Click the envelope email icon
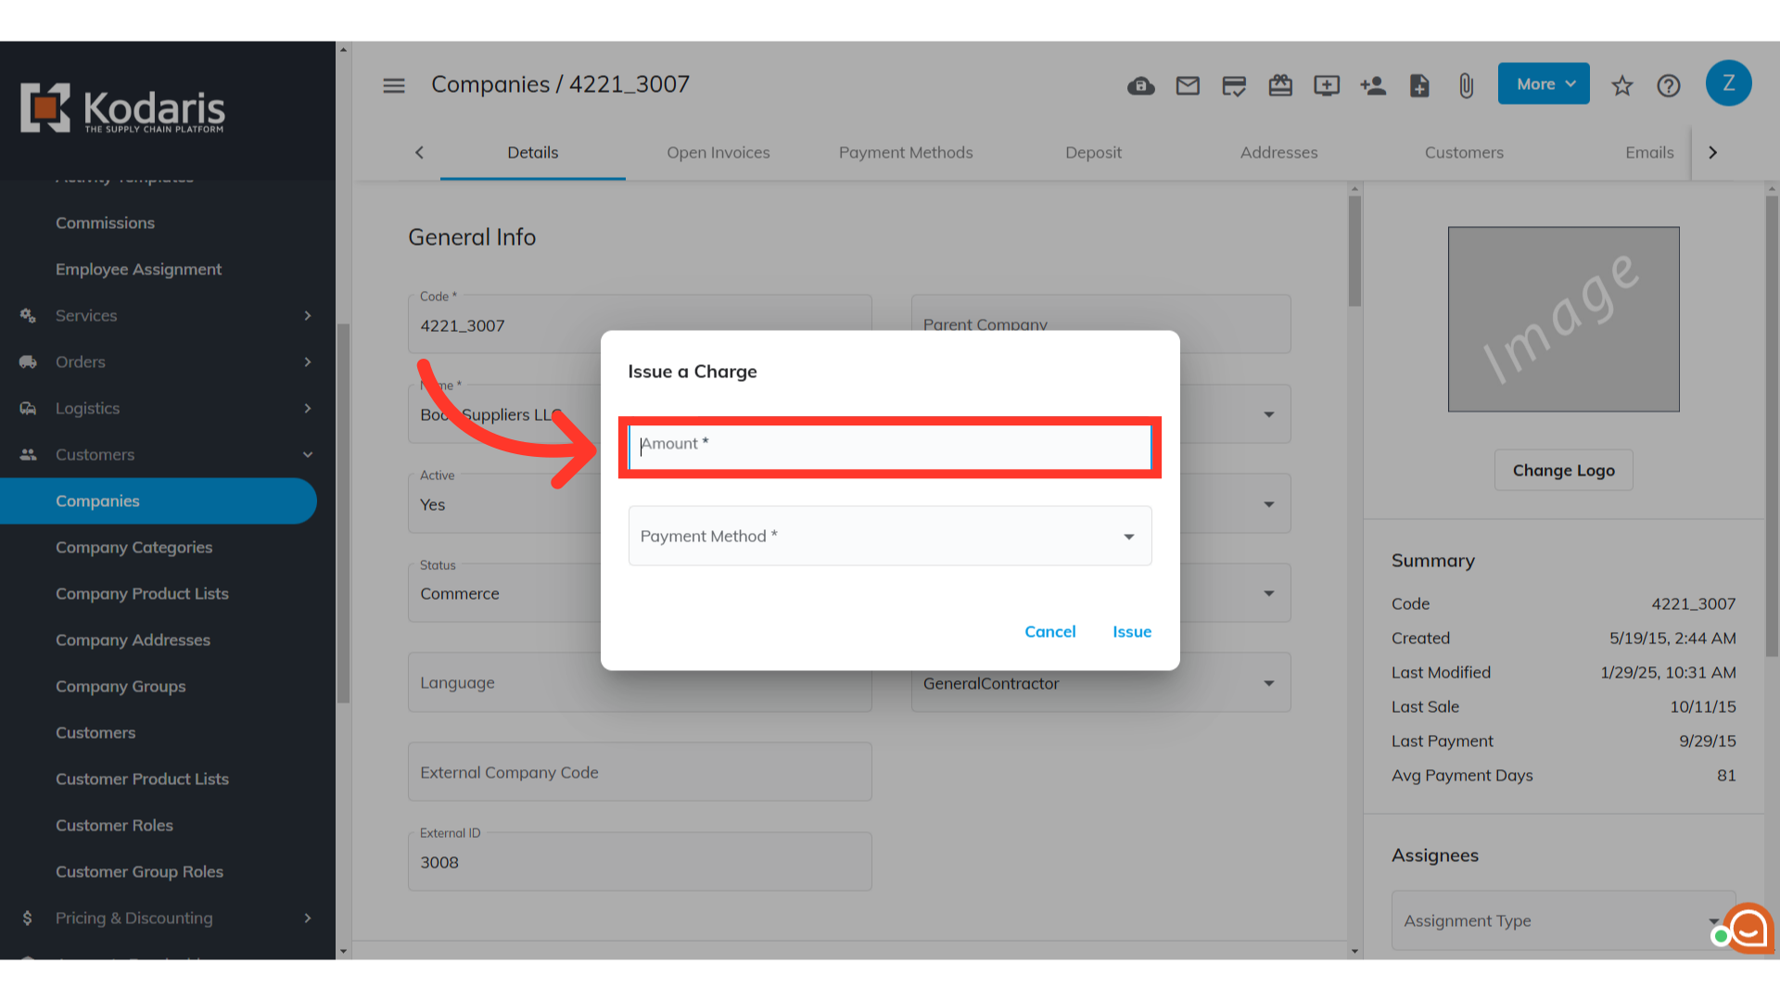Viewport: 1780px width, 1001px height. coord(1188,86)
